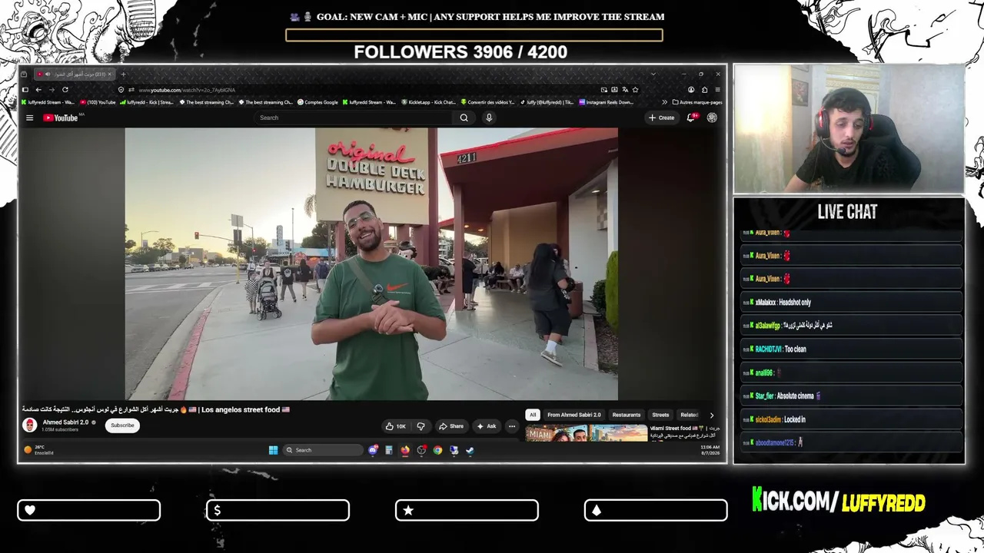Open the taskbar clock and date
984x553 pixels.
pyautogui.click(x=710, y=450)
